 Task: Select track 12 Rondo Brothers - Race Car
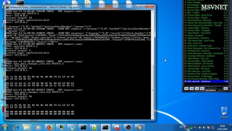(206, 20)
